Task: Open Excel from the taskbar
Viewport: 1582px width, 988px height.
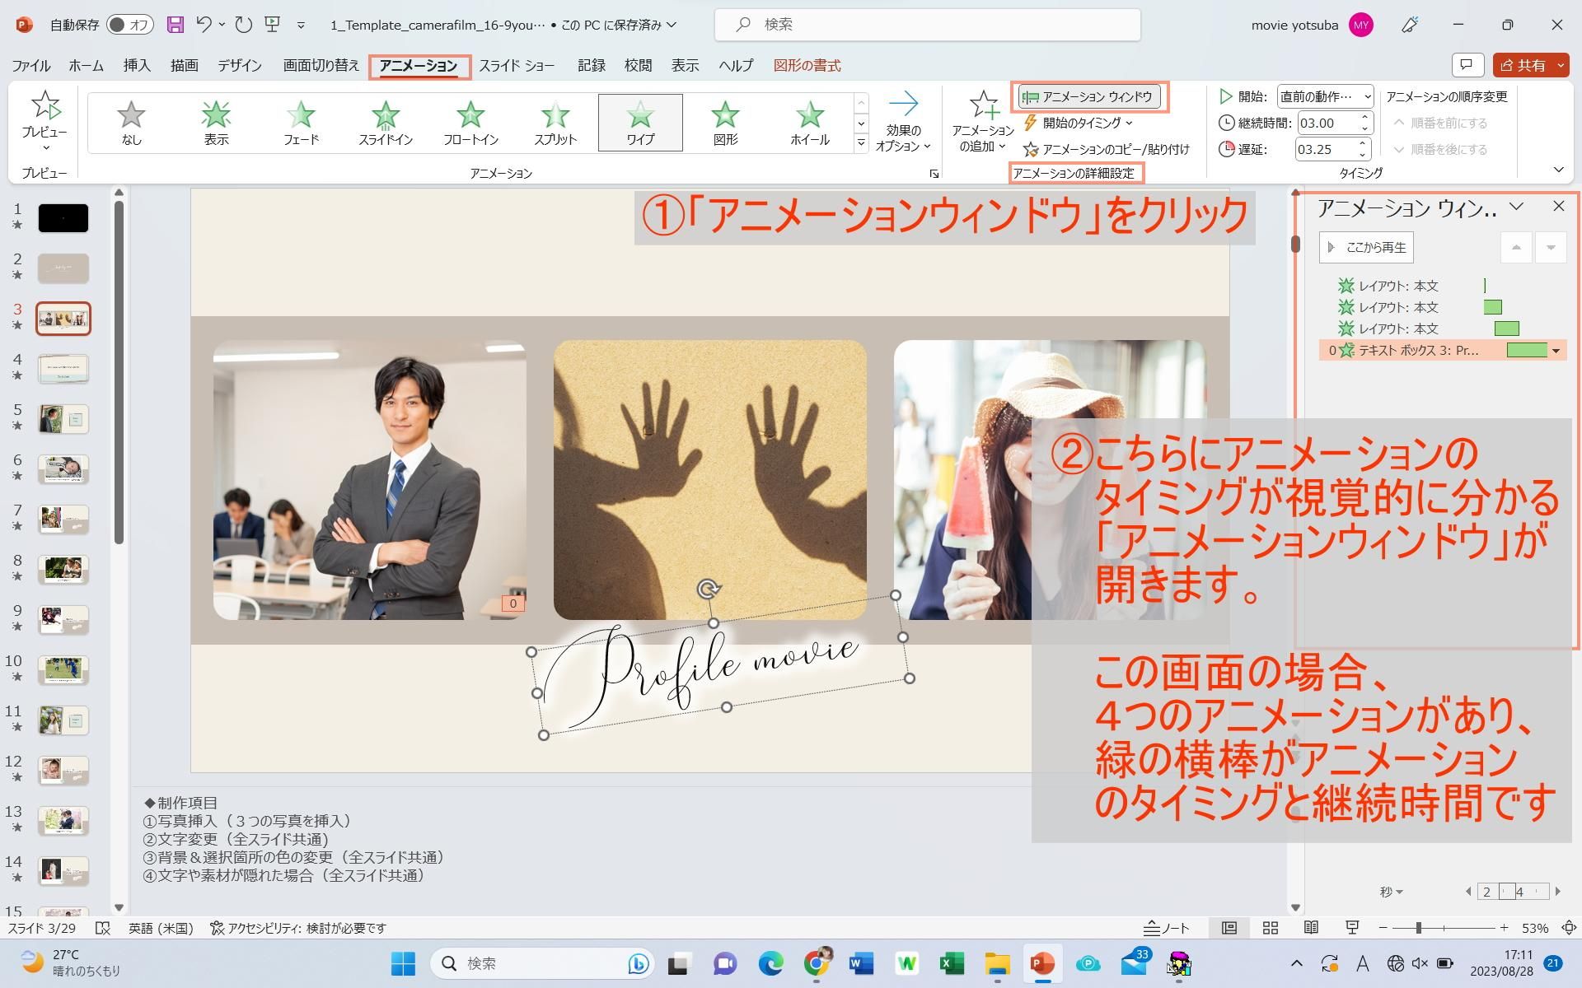Action: pyautogui.click(x=952, y=963)
